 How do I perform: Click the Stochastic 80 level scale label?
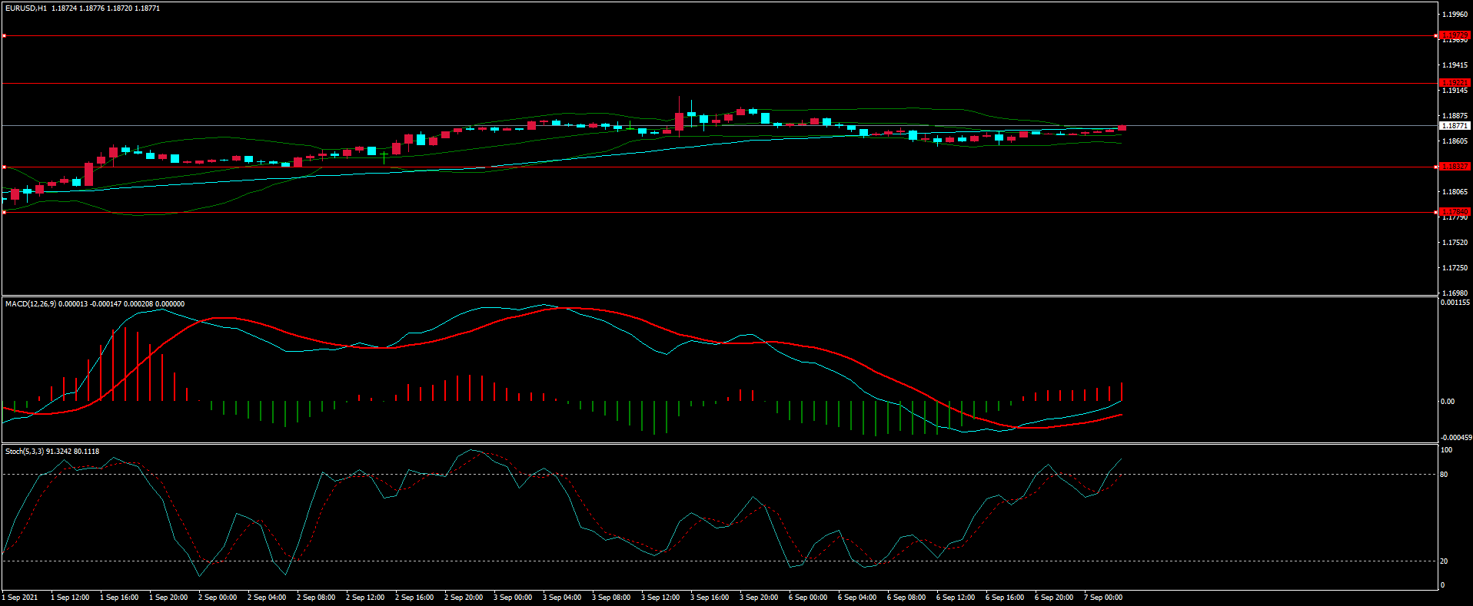click(1444, 475)
